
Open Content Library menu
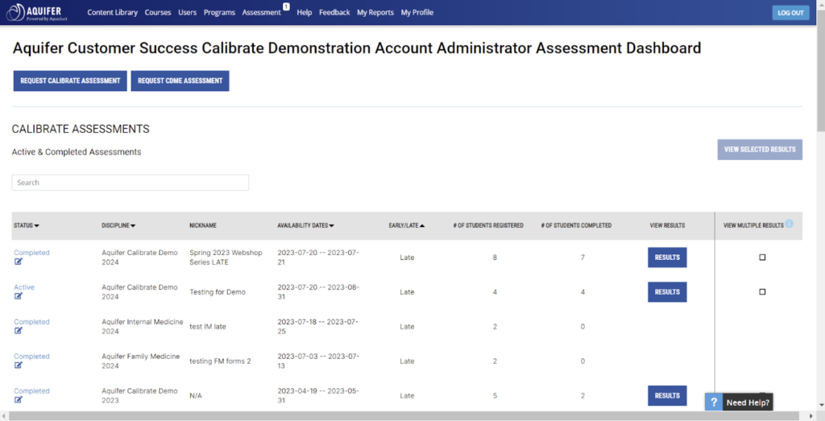(112, 13)
